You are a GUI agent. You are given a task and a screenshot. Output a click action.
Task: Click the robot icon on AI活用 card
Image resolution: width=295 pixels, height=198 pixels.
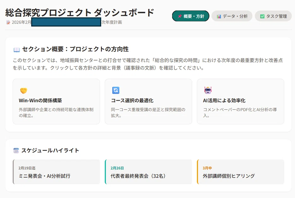tap(208, 90)
